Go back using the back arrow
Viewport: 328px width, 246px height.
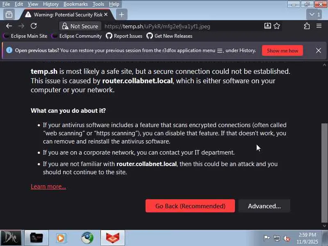tap(9, 26)
